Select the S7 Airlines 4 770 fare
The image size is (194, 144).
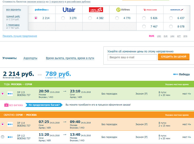[117, 18]
